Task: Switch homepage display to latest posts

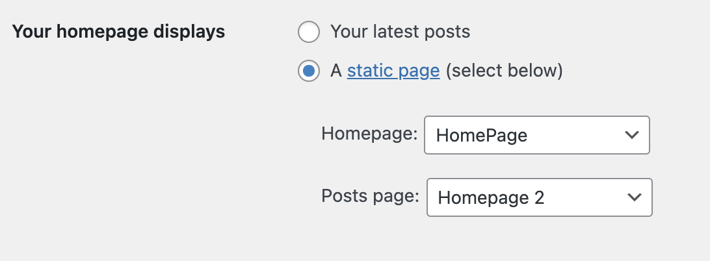Action: tap(309, 31)
